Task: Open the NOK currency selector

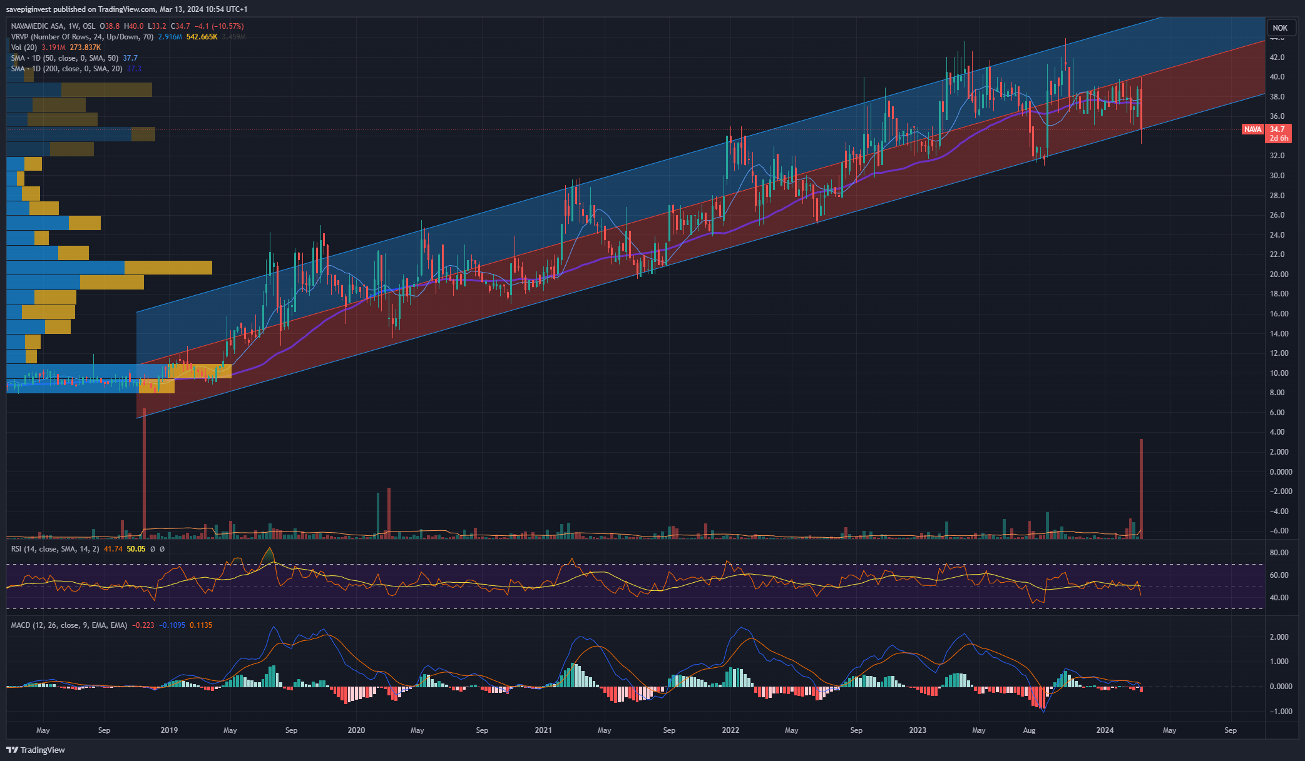Action: click(1280, 28)
